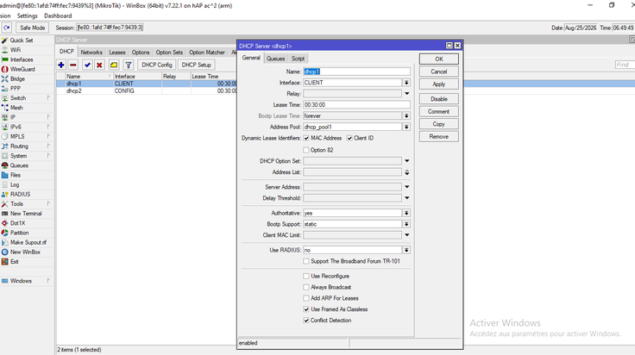Open Quick Set in the sidebar

coord(22,40)
